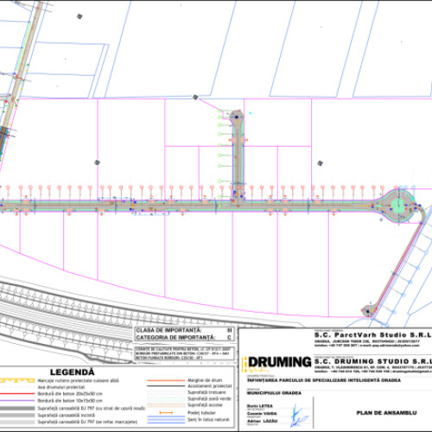This screenshot has height=432, width=432.
Task: Click the project title 'ÎNFIINȚAREA PARCULUI DE SPECIALIZARE...'
Action: [x=324, y=380]
